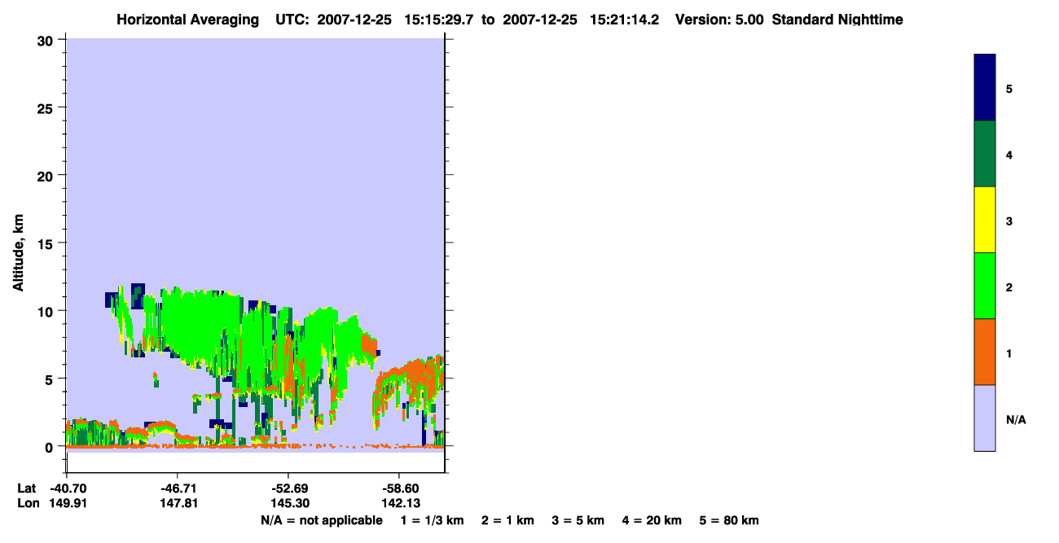This screenshot has width=1059, height=543.
Task: Click the colorbar label number 3
Action: (1009, 221)
